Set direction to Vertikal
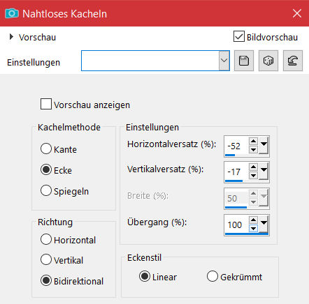This screenshot has height=304, width=309. point(46,259)
